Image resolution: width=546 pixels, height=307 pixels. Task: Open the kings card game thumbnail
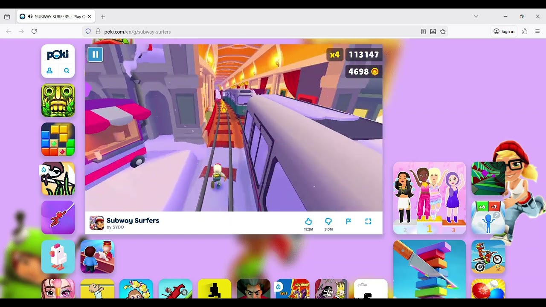(x=331, y=289)
